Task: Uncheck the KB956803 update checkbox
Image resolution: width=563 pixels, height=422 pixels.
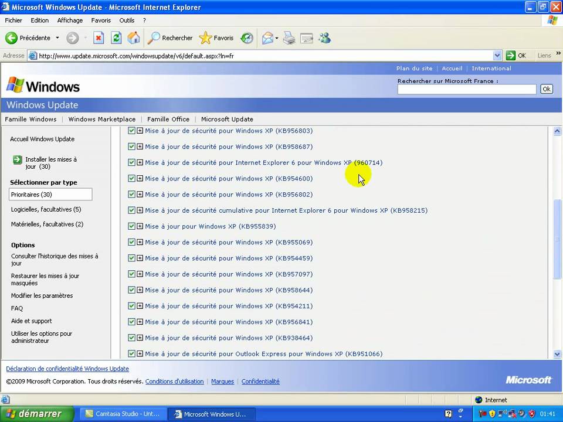Action: tap(131, 131)
